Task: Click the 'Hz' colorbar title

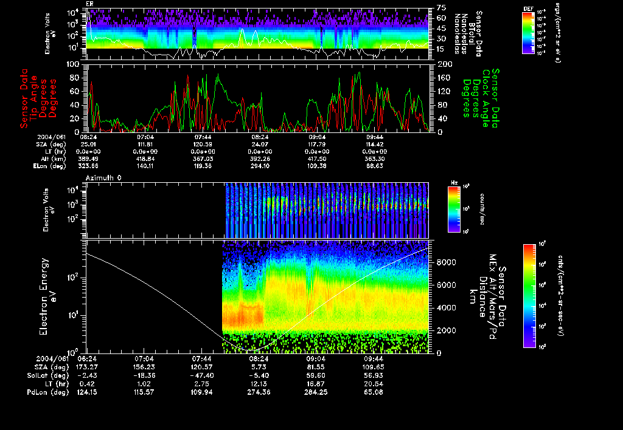Action: click(x=454, y=183)
